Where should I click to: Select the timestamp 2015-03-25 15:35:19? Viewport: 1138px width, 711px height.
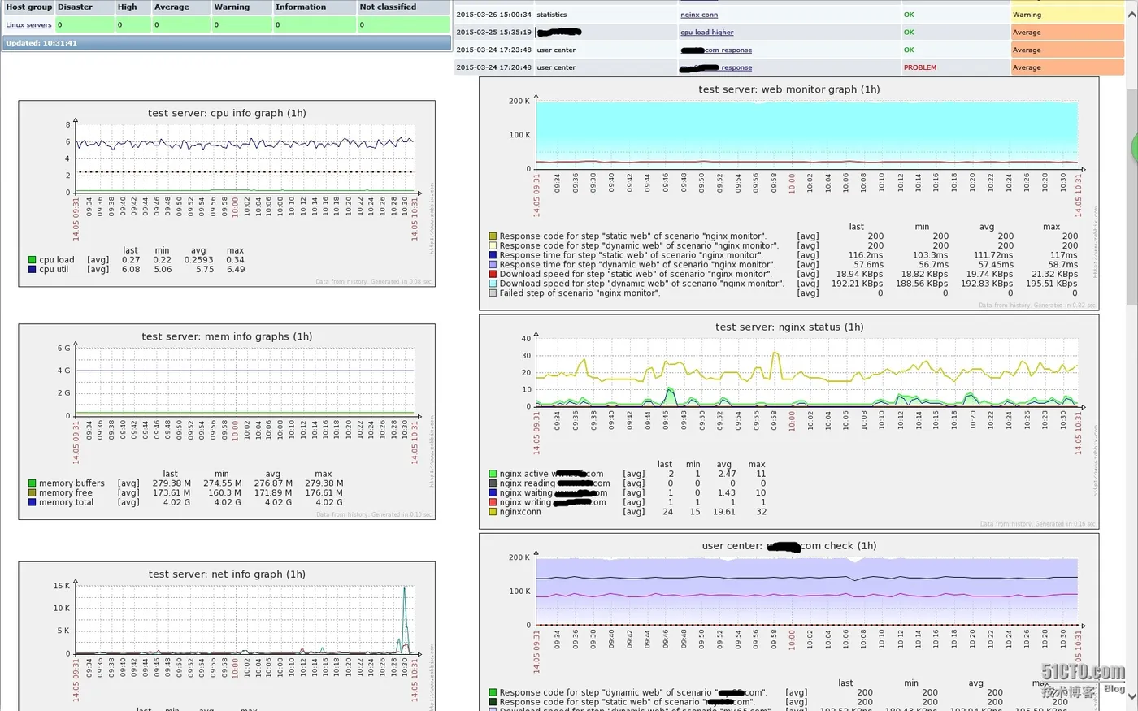(493, 33)
